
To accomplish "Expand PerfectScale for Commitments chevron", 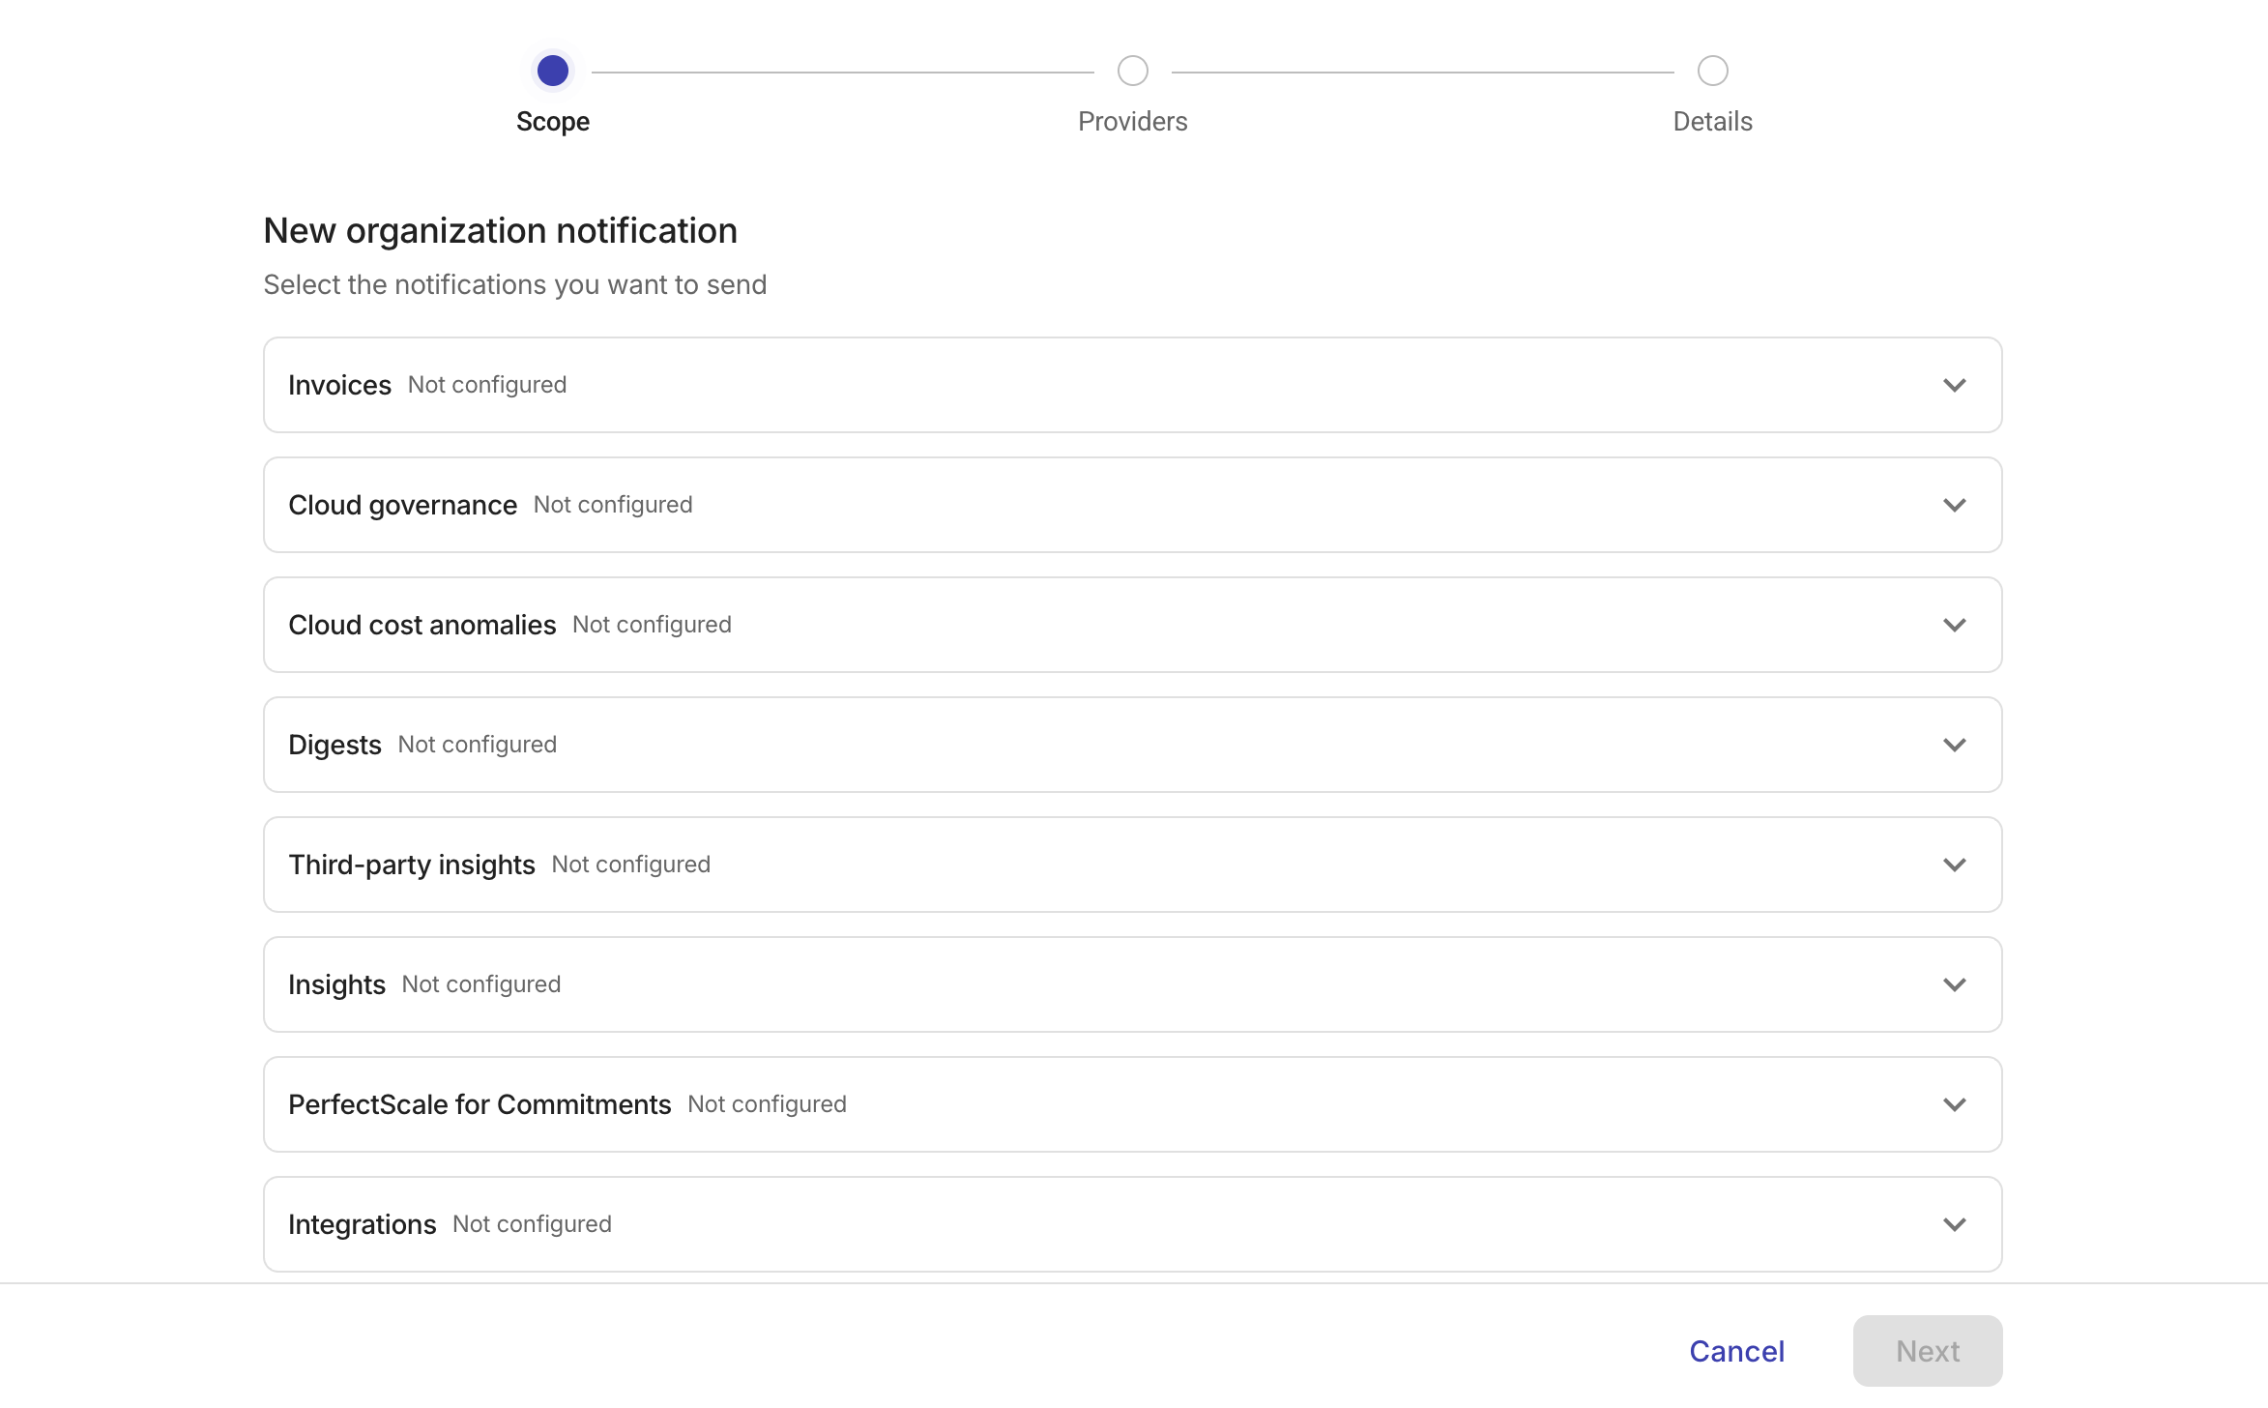I will pos(1954,1104).
